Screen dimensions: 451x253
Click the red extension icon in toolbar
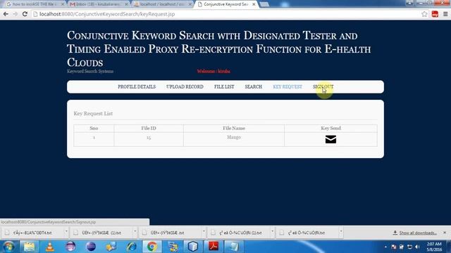click(x=435, y=14)
